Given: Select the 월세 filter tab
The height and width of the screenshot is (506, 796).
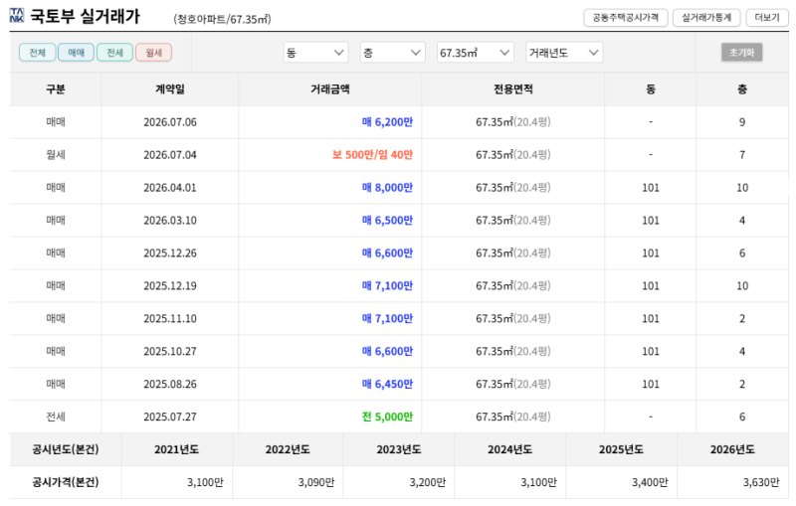Looking at the screenshot, I should click(154, 53).
